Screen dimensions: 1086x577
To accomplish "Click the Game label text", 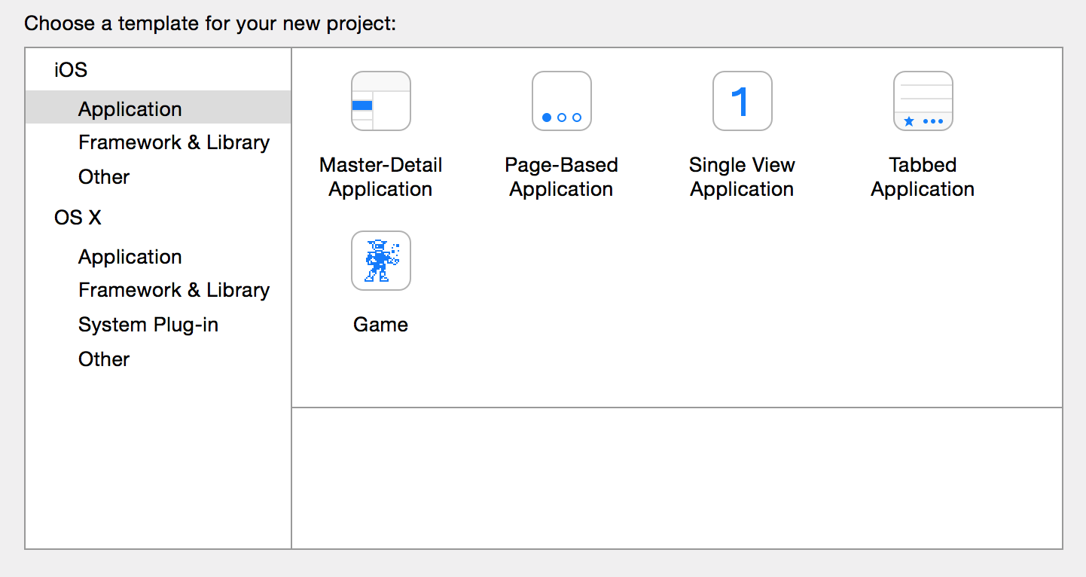I will coord(381,325).
